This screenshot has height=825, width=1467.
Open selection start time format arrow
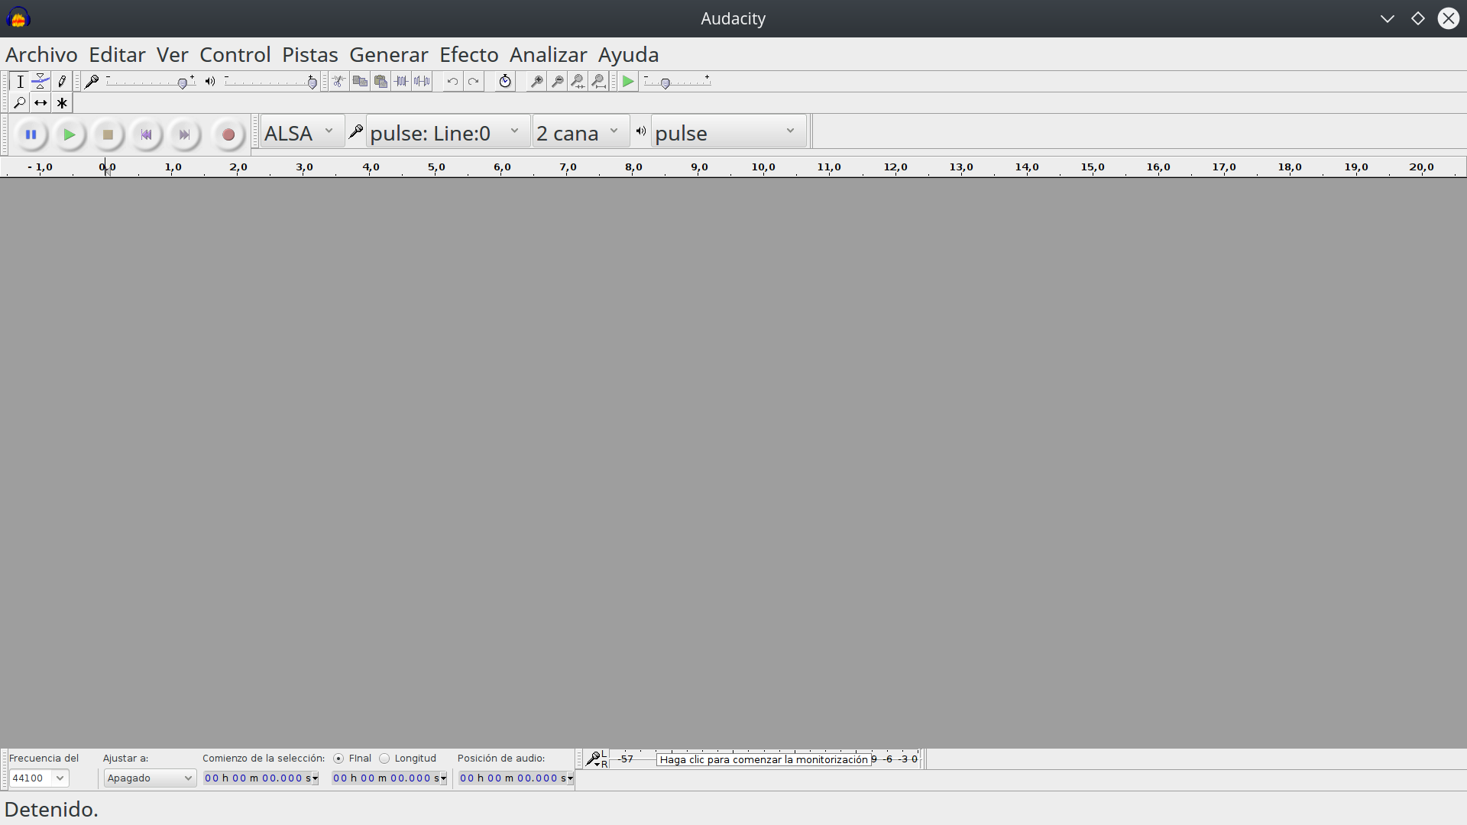315,778
